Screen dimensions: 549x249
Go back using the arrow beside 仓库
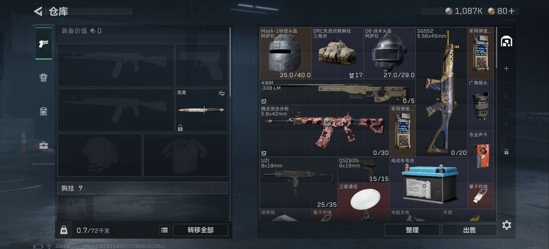pyautogui.click(x=38, y=11)
